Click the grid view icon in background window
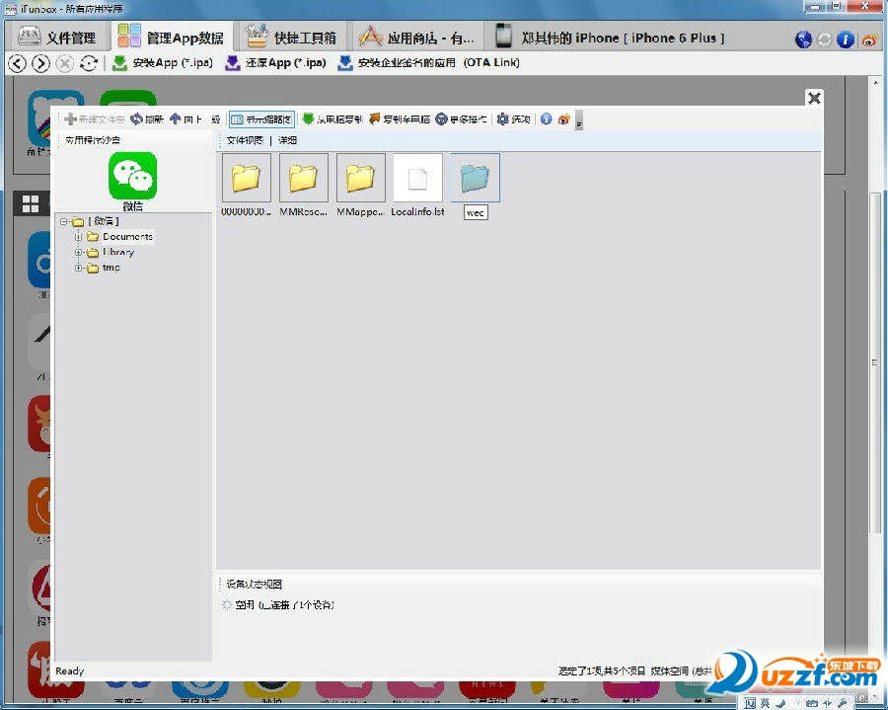888x710 pixels. [31, 202]
